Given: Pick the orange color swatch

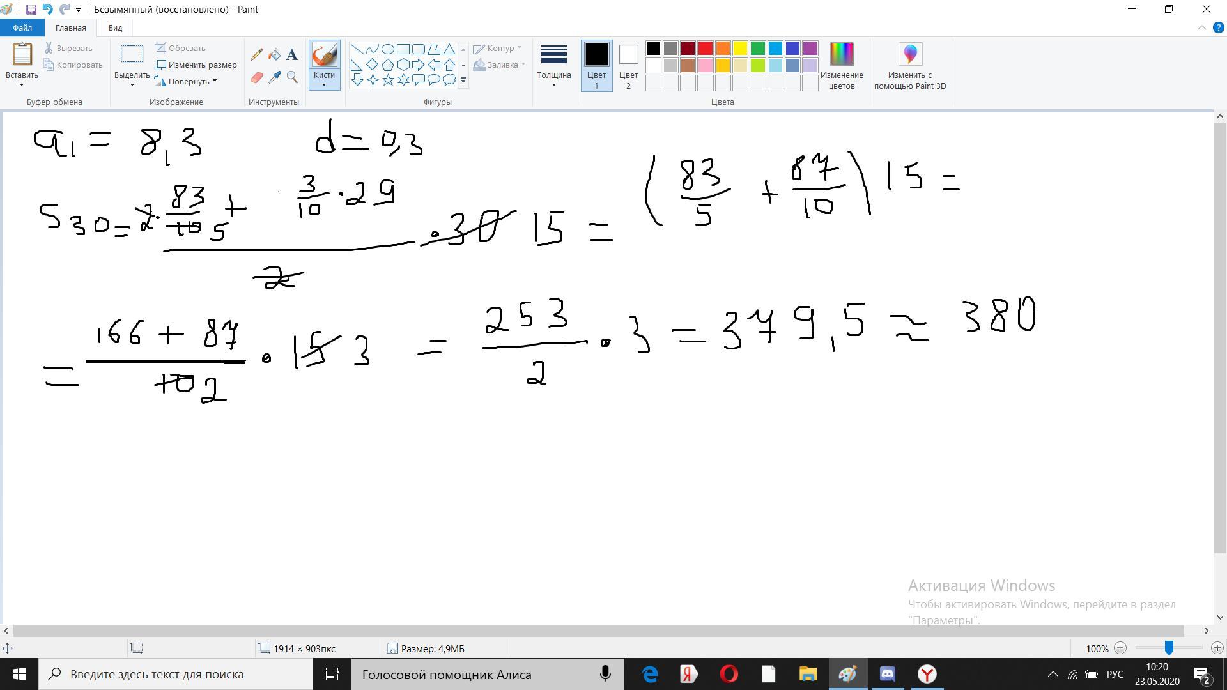Looking at the screenshot, I should click(723, 49).
